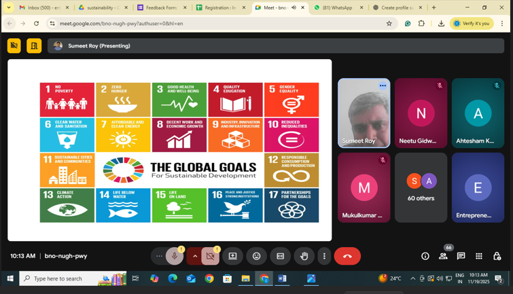Open the emoji reactions panel
This screenshot has height=294, width=513.
256,256
